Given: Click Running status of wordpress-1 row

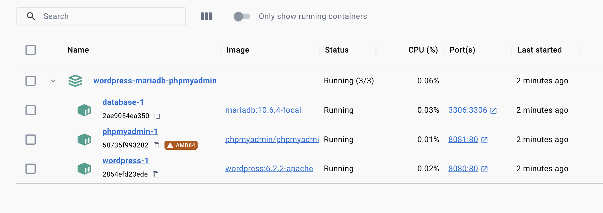Looking at the screenshot, I should click(339, 169).
